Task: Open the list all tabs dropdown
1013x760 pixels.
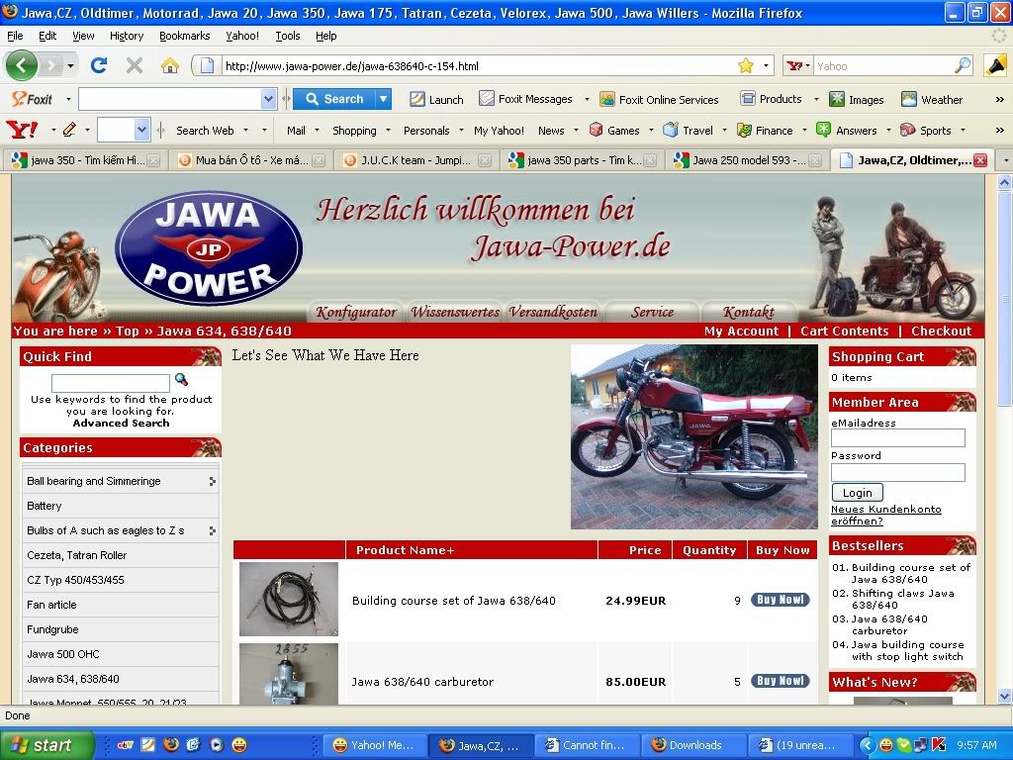Action: click(x=1005, y=159)
